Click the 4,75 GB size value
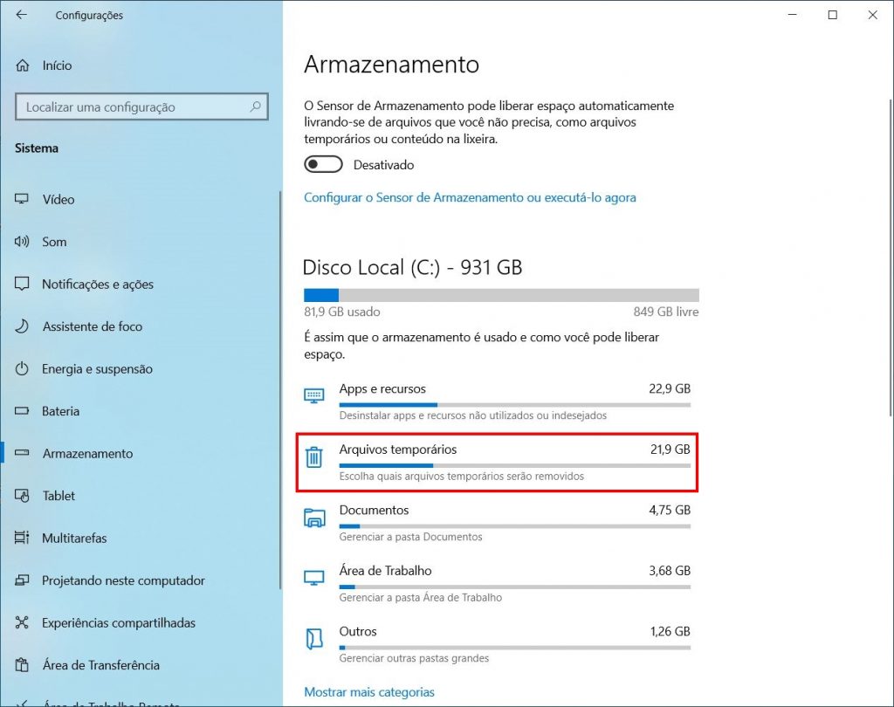The height and width of the screenshot is (707, 894). coord(670,510)
